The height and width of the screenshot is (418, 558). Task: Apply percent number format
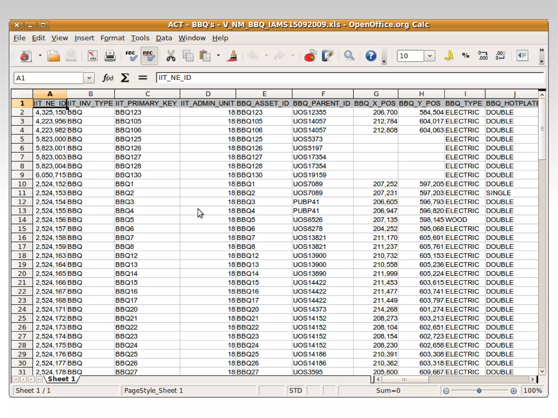(465, 56)
